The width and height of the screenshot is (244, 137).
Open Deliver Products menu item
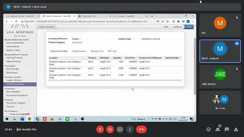pos(14,61)
